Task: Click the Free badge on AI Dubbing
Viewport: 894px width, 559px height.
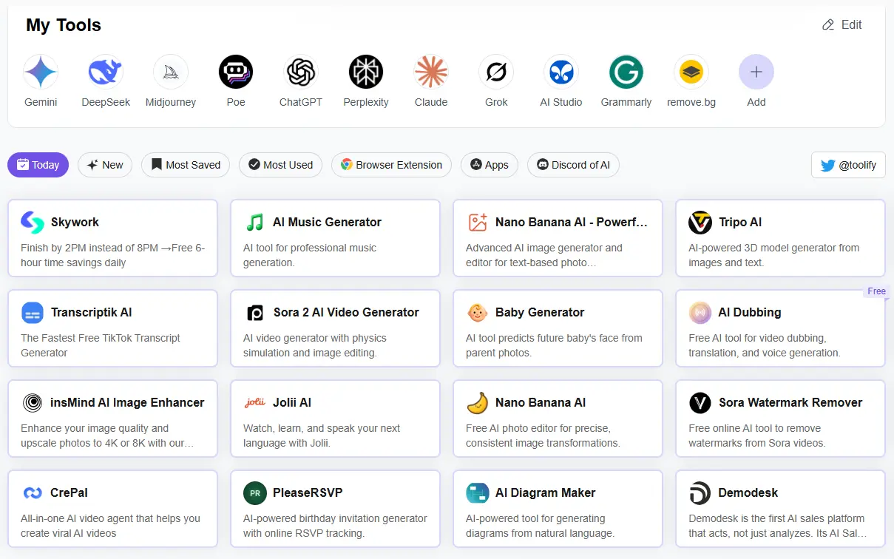Action: point(876,291)
